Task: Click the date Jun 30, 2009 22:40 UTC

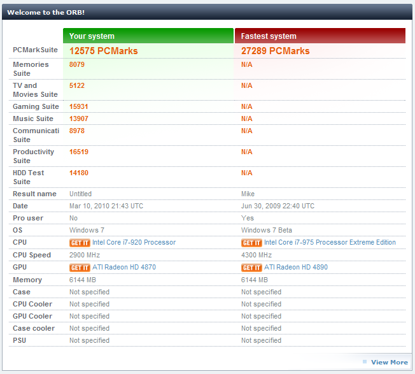Action: [278, 206]
